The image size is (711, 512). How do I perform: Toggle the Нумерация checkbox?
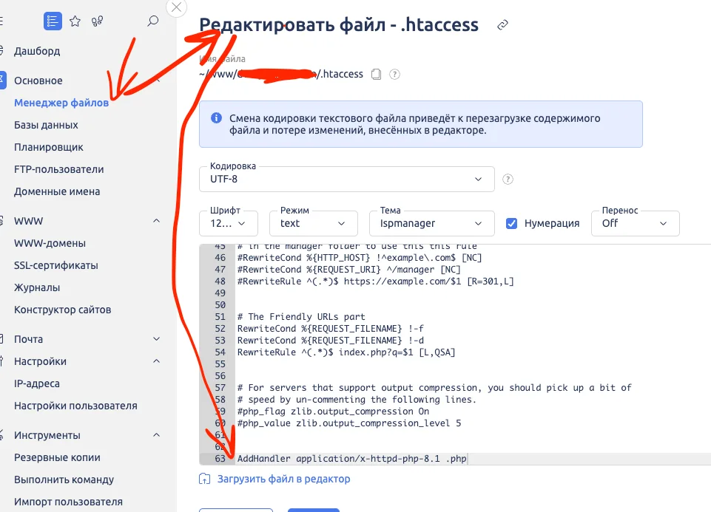pos(511,222)
